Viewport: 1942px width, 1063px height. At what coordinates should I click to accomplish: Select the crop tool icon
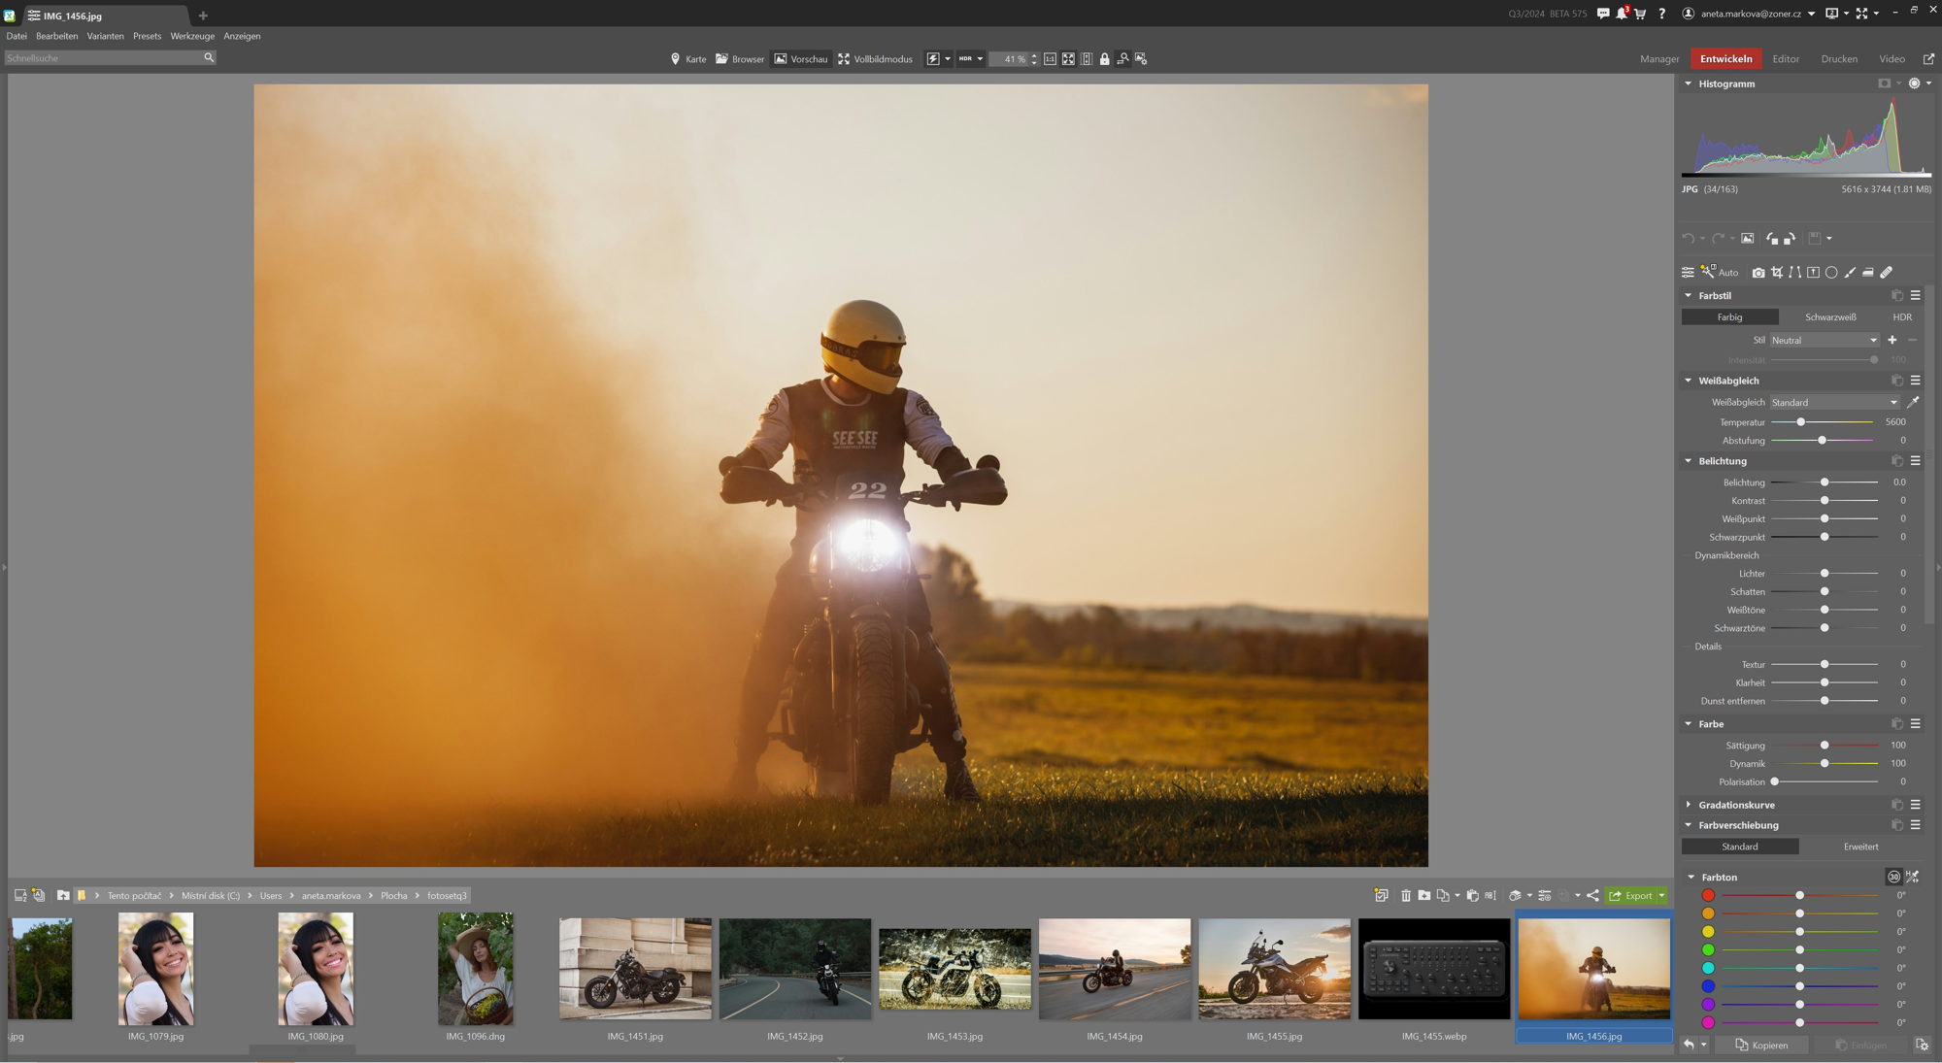click(x=1776, y=273)
